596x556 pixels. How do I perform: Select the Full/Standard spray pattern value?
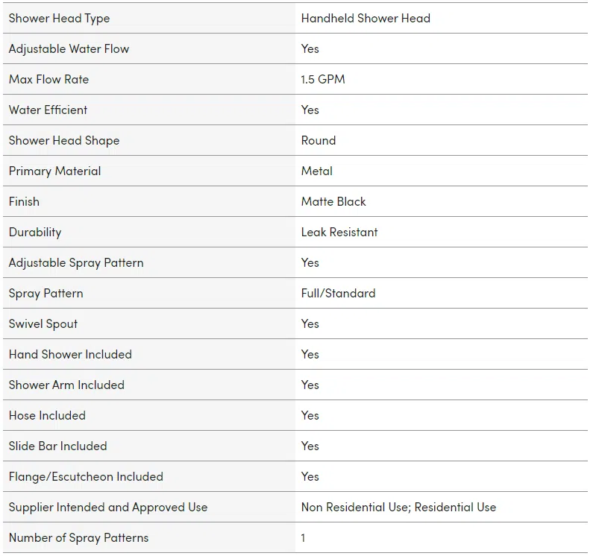point(339,293)
